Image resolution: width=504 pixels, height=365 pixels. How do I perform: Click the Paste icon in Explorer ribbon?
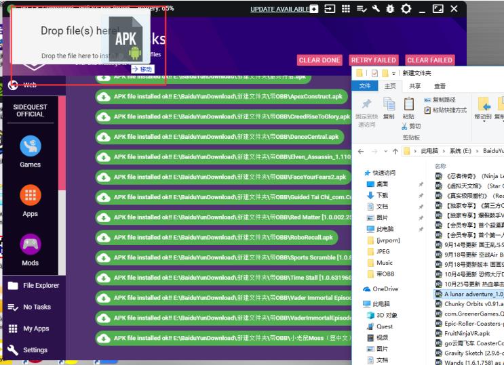408,108
